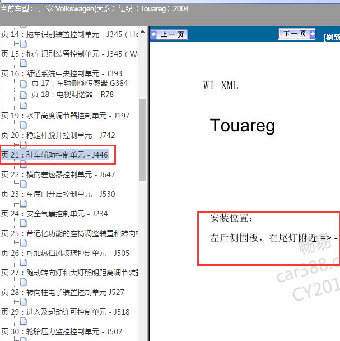Click the 安装位置 label in document

pos(231,218)
